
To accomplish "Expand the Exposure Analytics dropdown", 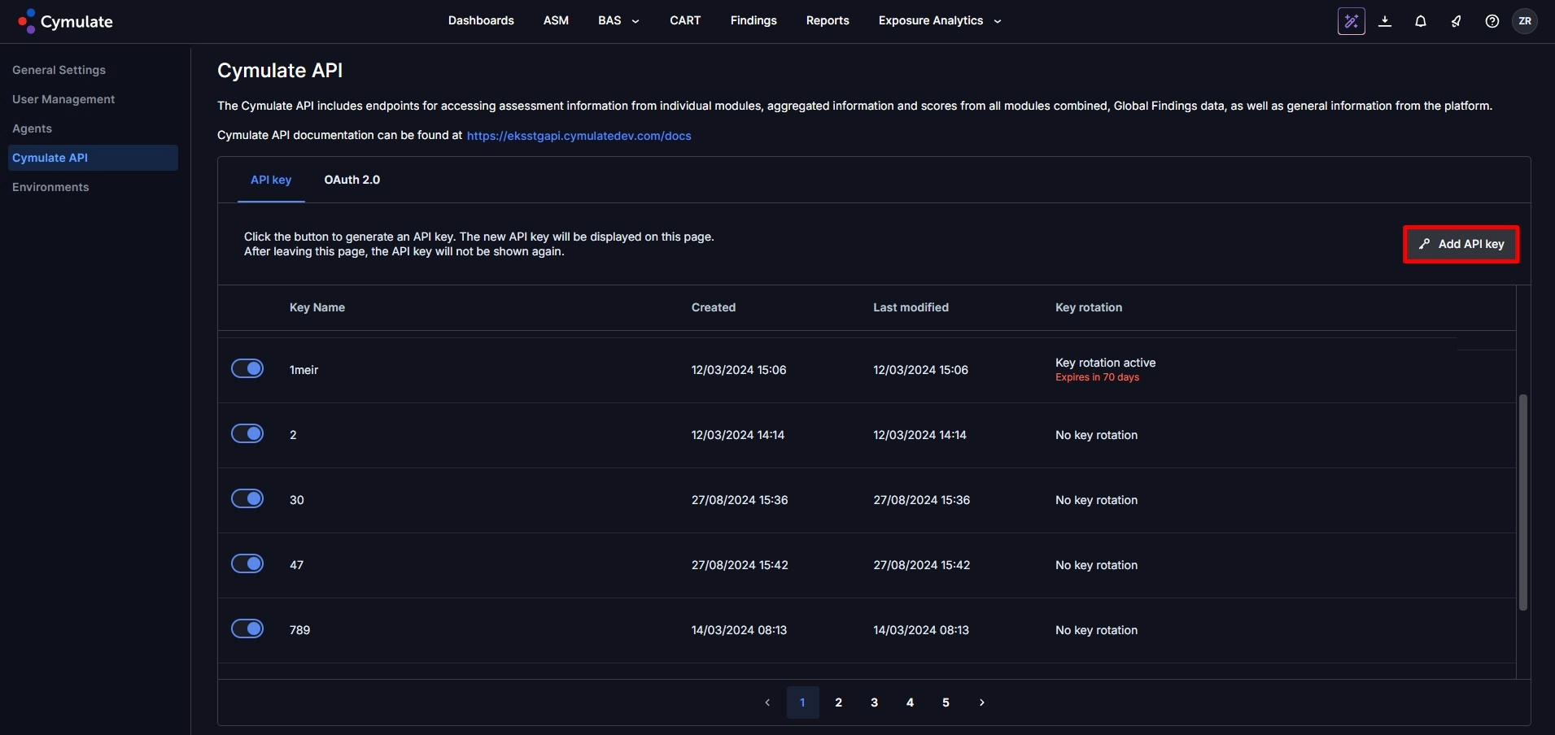I will click(940, 21).
